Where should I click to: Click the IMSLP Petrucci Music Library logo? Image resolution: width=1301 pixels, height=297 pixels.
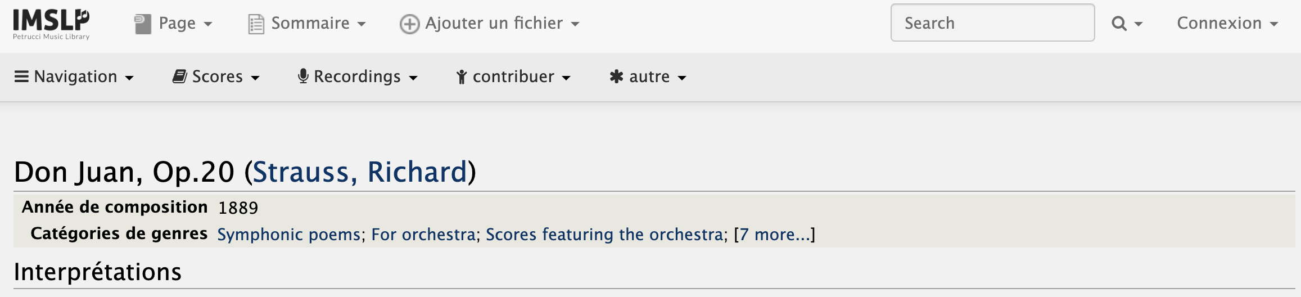tap(51, 24)
